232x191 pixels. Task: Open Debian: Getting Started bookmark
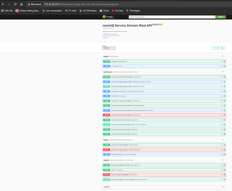point(28,11)
